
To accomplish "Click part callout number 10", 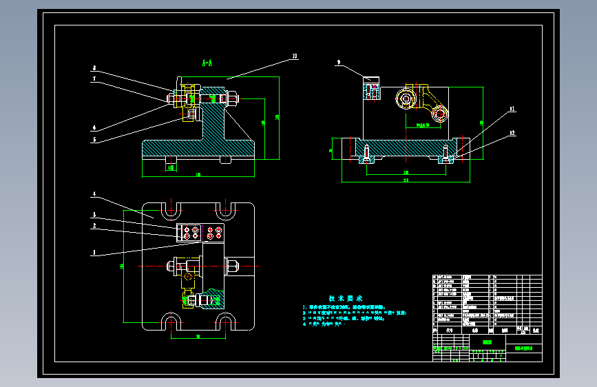I will [x=295, y=56].
